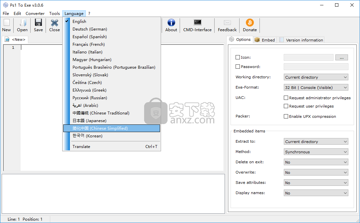Click the browse (...) button for Icon
Image resolution: width=360 pixels, height=223 pixels.
click(x=342, y=57)
